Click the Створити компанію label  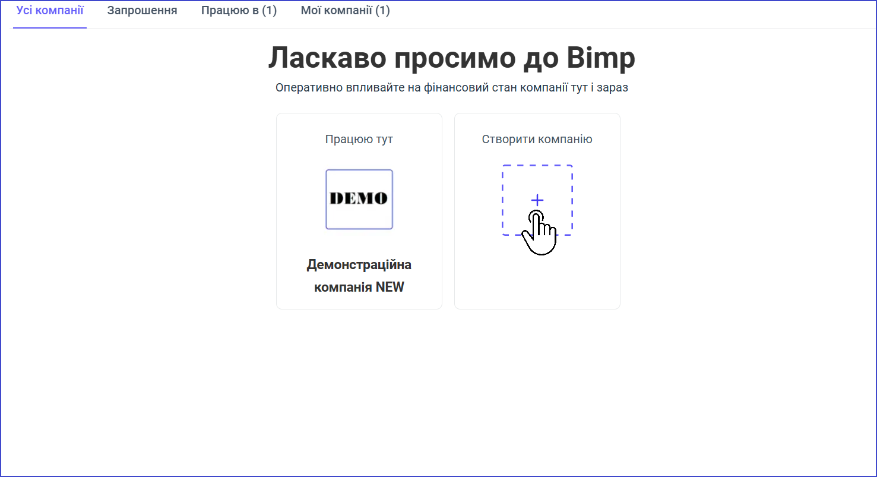pyautogui.click(x=537, y=139)
